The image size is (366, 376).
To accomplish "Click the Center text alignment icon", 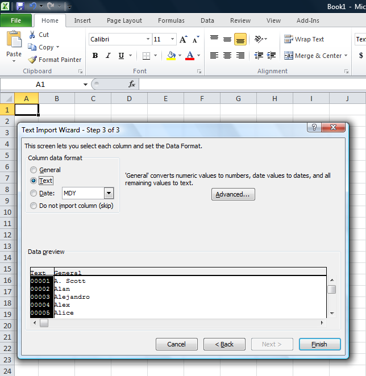I will 227,56.
